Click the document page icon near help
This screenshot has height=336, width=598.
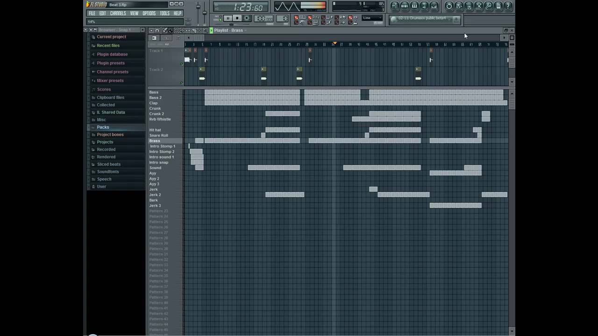click(498, 6)
